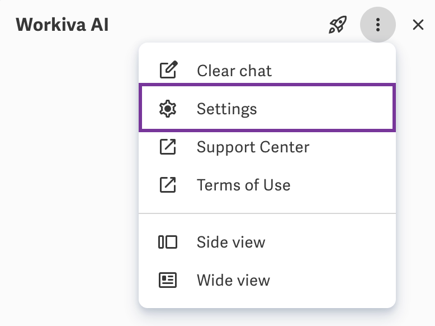Screen dimensions: 435x326
Task: Open the Terms of Use link
Action: (267, 185)
